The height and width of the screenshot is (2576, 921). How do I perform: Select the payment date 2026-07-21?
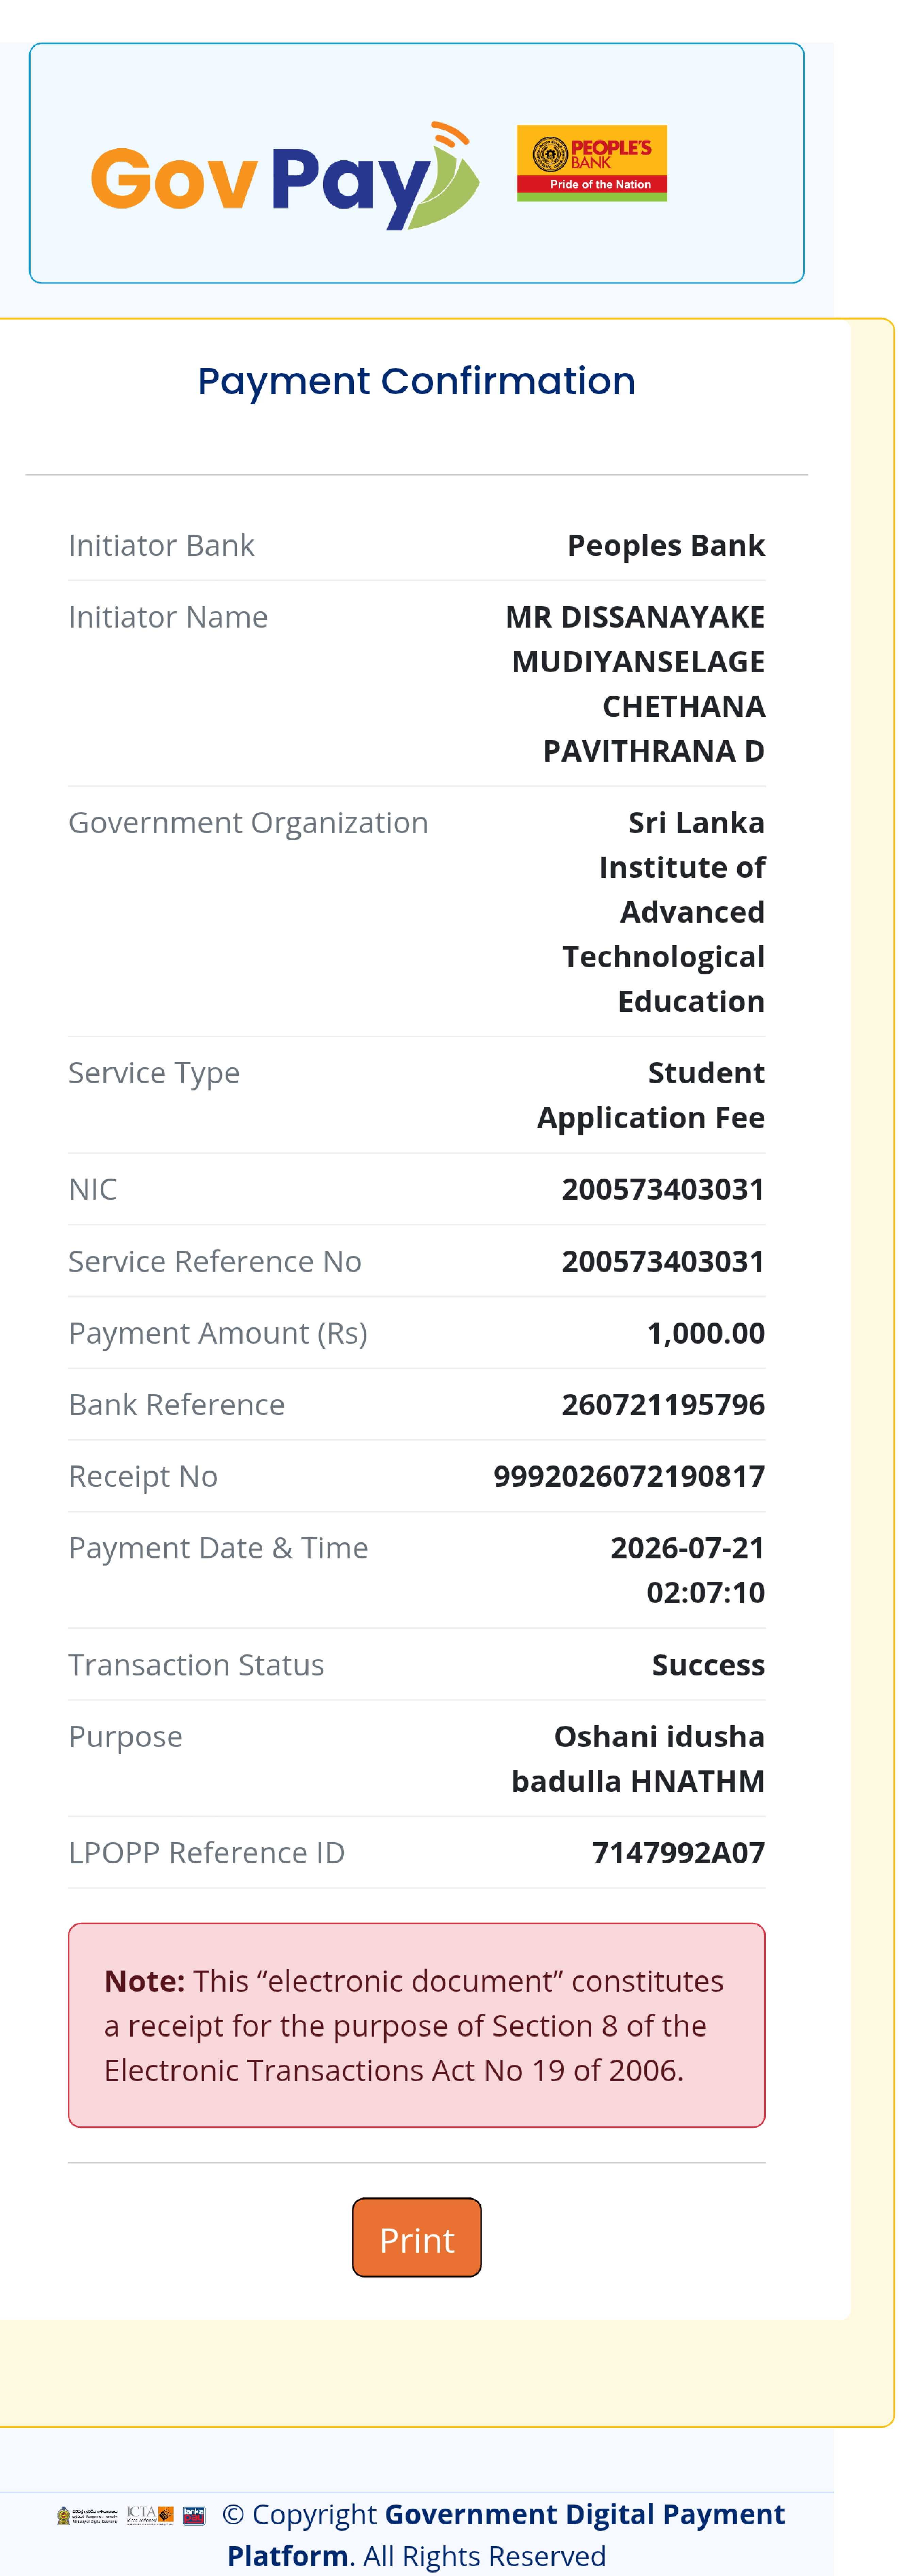(688, 1547)
